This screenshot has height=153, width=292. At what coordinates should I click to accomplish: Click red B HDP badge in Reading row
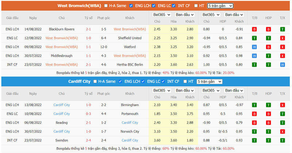point(268,123)
